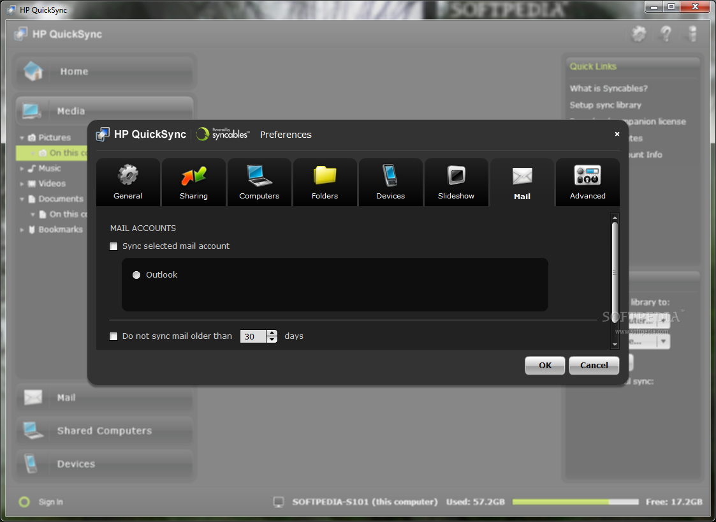Cancel the Preferences dialog

click(x=594, y=365)
